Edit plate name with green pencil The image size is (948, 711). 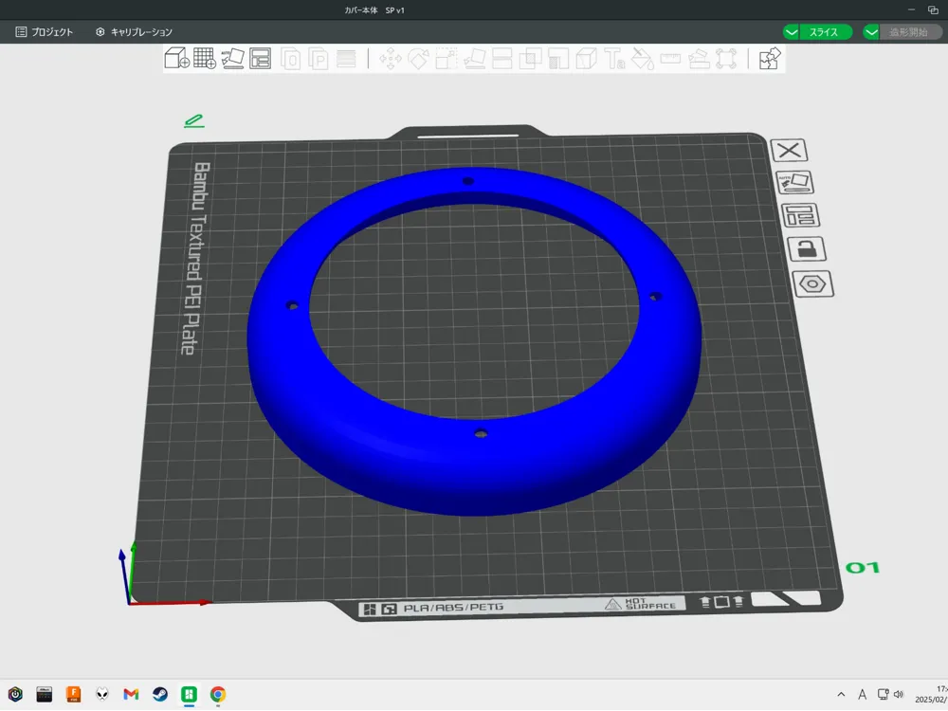coord(194,121)
